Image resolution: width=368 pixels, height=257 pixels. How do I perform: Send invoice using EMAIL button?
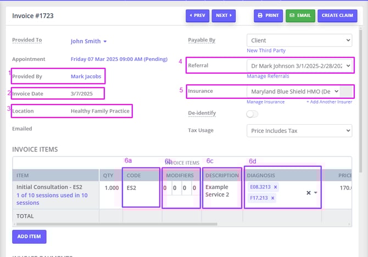(x=300, y=15)
